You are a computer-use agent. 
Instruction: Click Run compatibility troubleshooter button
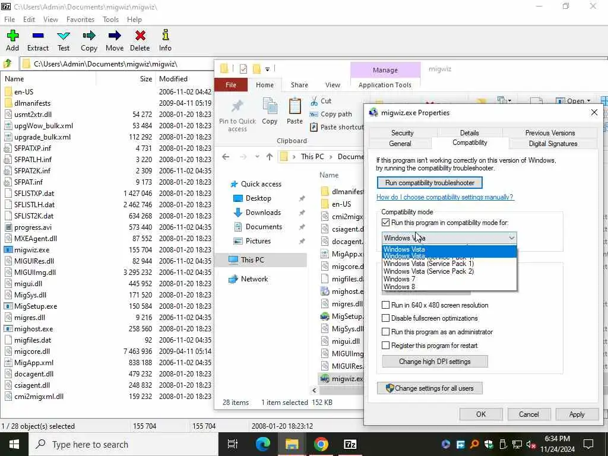(x=430, y=183)
